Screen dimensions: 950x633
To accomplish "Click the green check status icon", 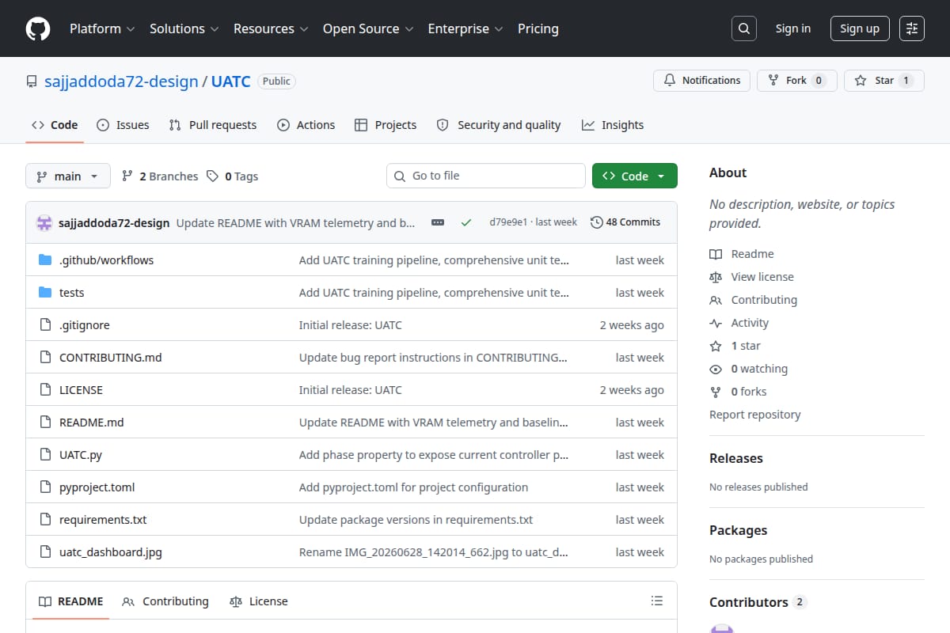I will [466, 222].
